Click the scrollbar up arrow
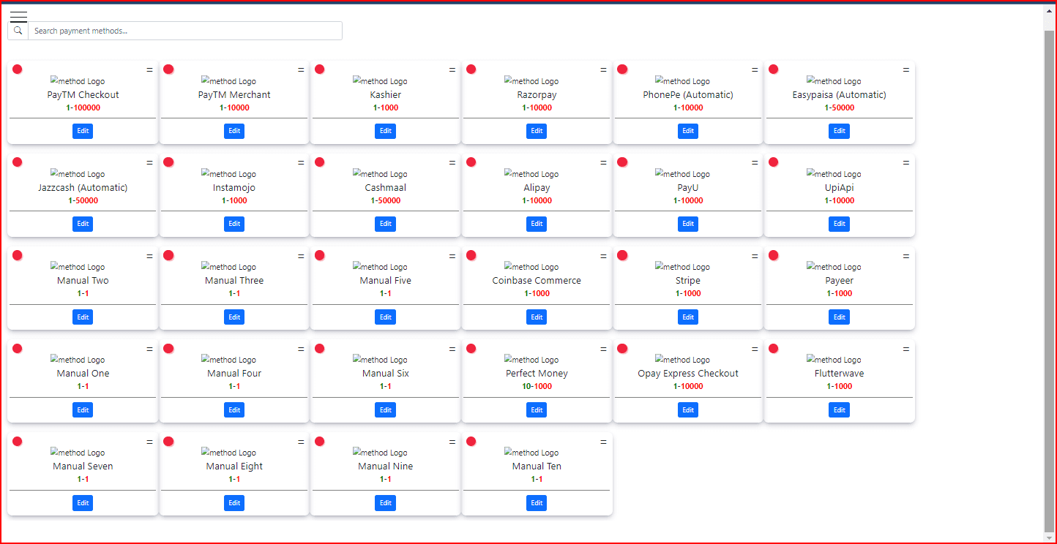Image resolution: width=1057 pixels, height=544 pixels. pos(1049,10)
